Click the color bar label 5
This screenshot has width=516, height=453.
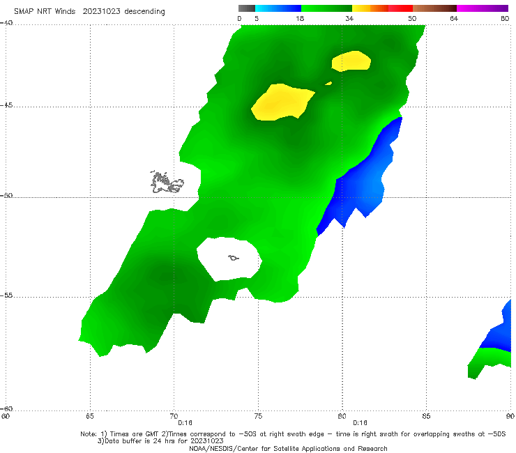pyautogui.click(x=257, y=19)
